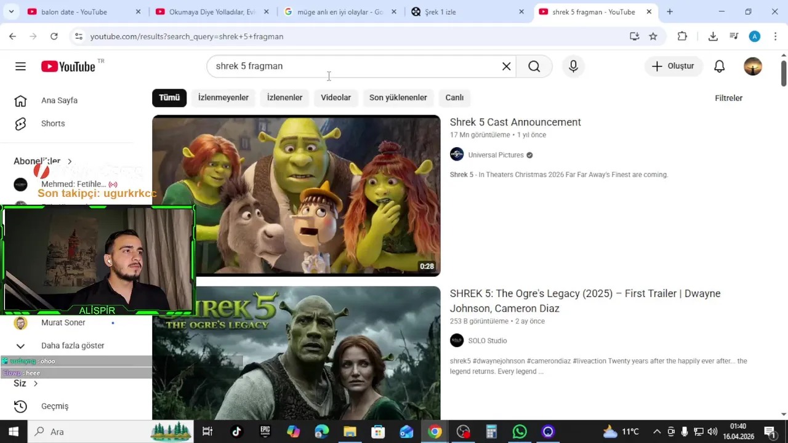Expand the Abonelikler section chevron

70,161
